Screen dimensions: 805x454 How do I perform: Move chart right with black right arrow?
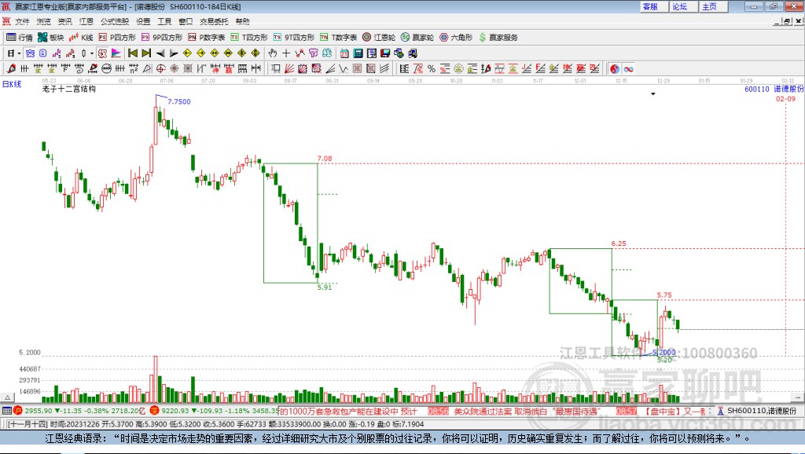coord(174,53)
